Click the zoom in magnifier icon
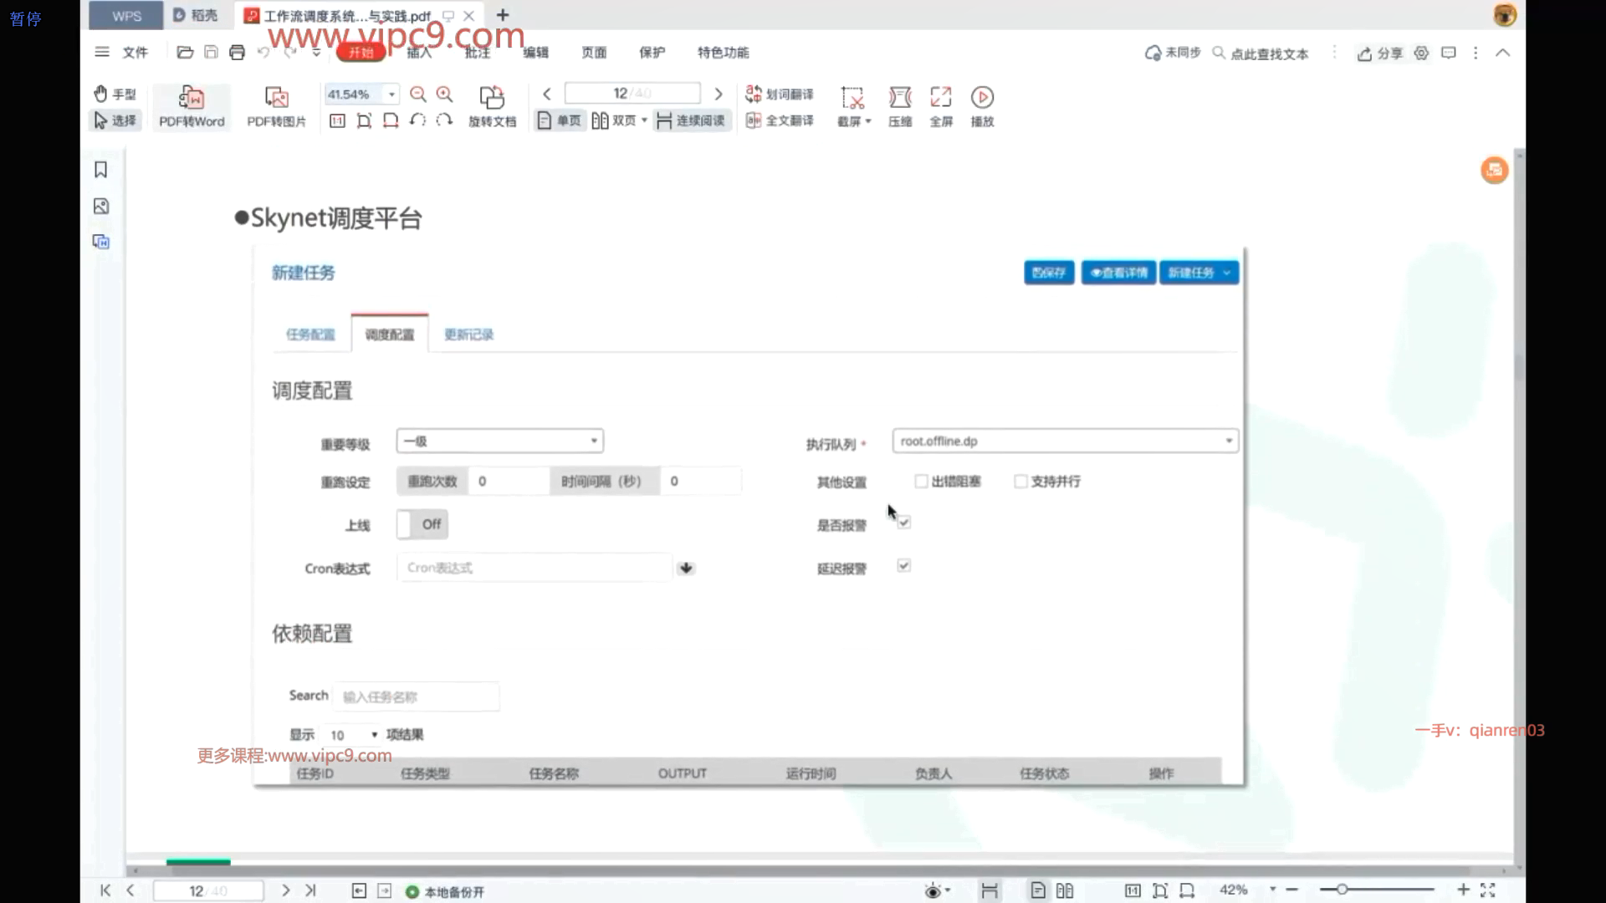 click(x=445, y=94)
